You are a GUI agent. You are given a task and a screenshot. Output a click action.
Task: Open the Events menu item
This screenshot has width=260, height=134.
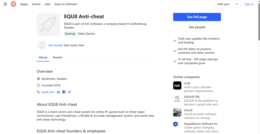36,4
